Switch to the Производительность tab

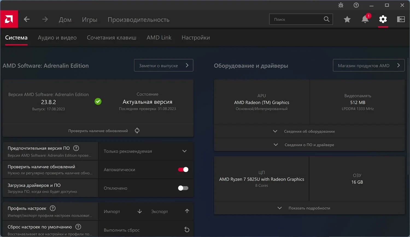click(x=139, y=19)
